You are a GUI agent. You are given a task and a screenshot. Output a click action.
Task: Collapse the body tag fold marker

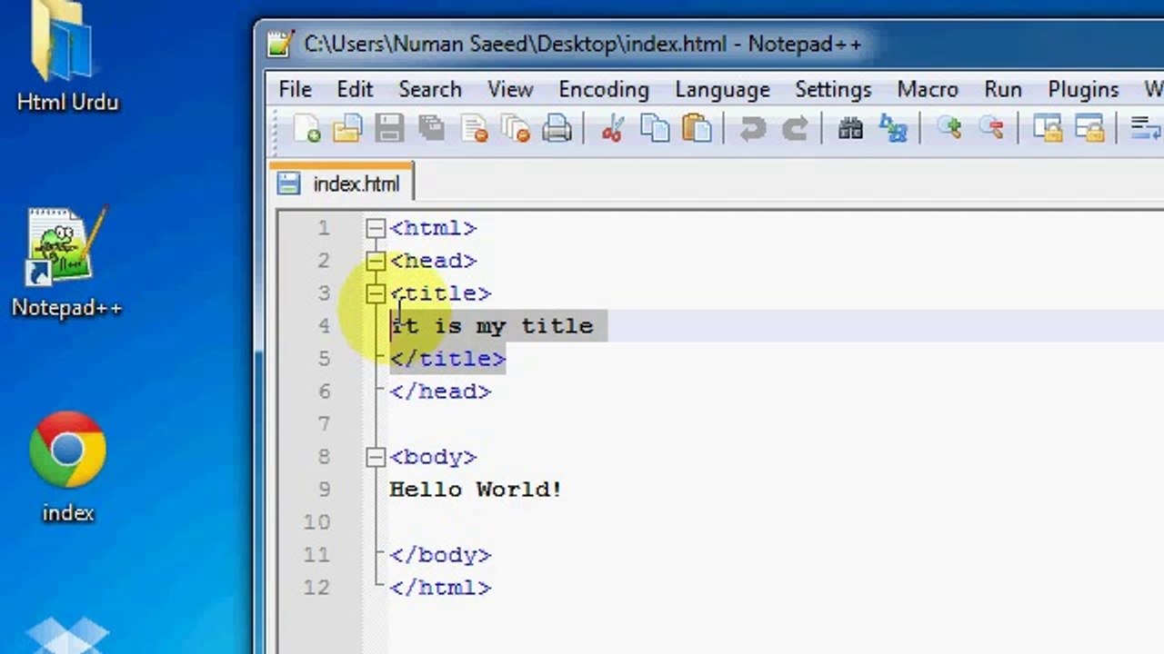[x=376, y=457]
